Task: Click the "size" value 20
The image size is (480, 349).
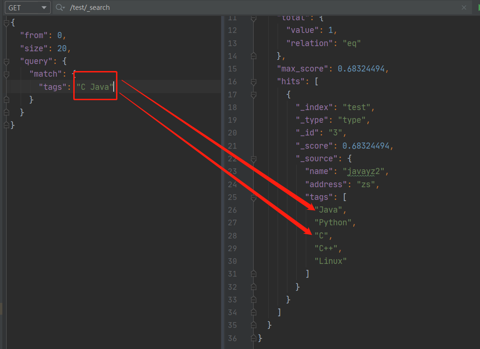Action: 62,48
